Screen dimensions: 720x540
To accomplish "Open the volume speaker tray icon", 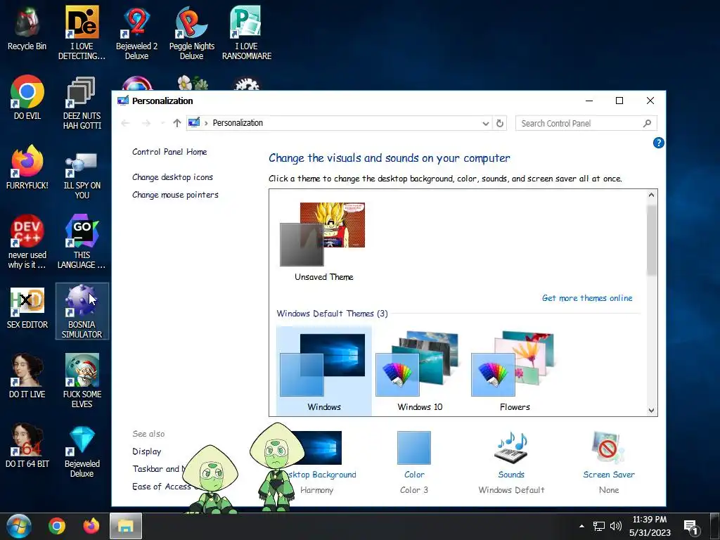I will click(616, 526).
